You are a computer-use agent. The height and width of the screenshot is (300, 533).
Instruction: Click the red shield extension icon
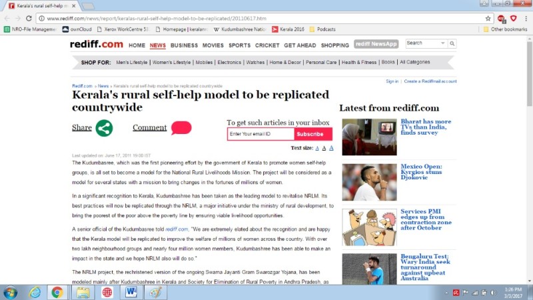pos(513,19)
